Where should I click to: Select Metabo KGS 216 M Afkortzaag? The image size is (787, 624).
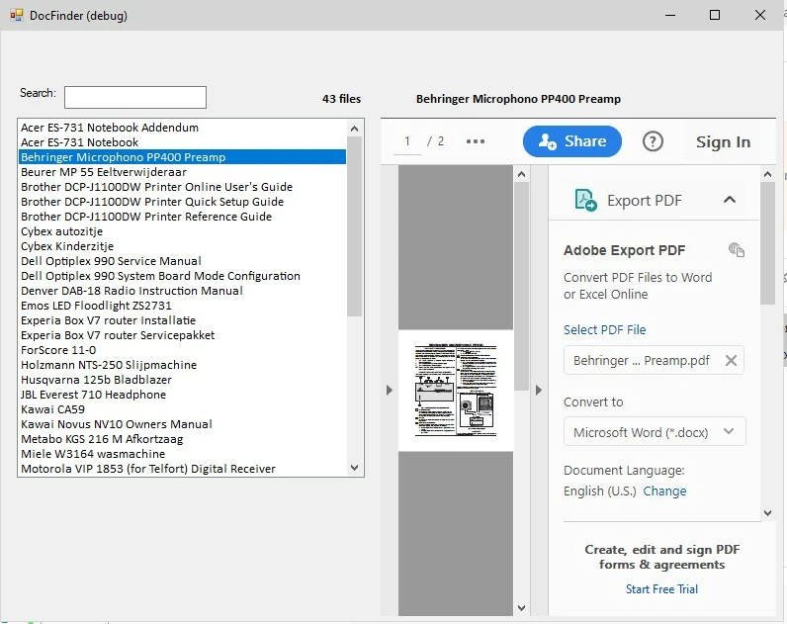pos(182,439)
